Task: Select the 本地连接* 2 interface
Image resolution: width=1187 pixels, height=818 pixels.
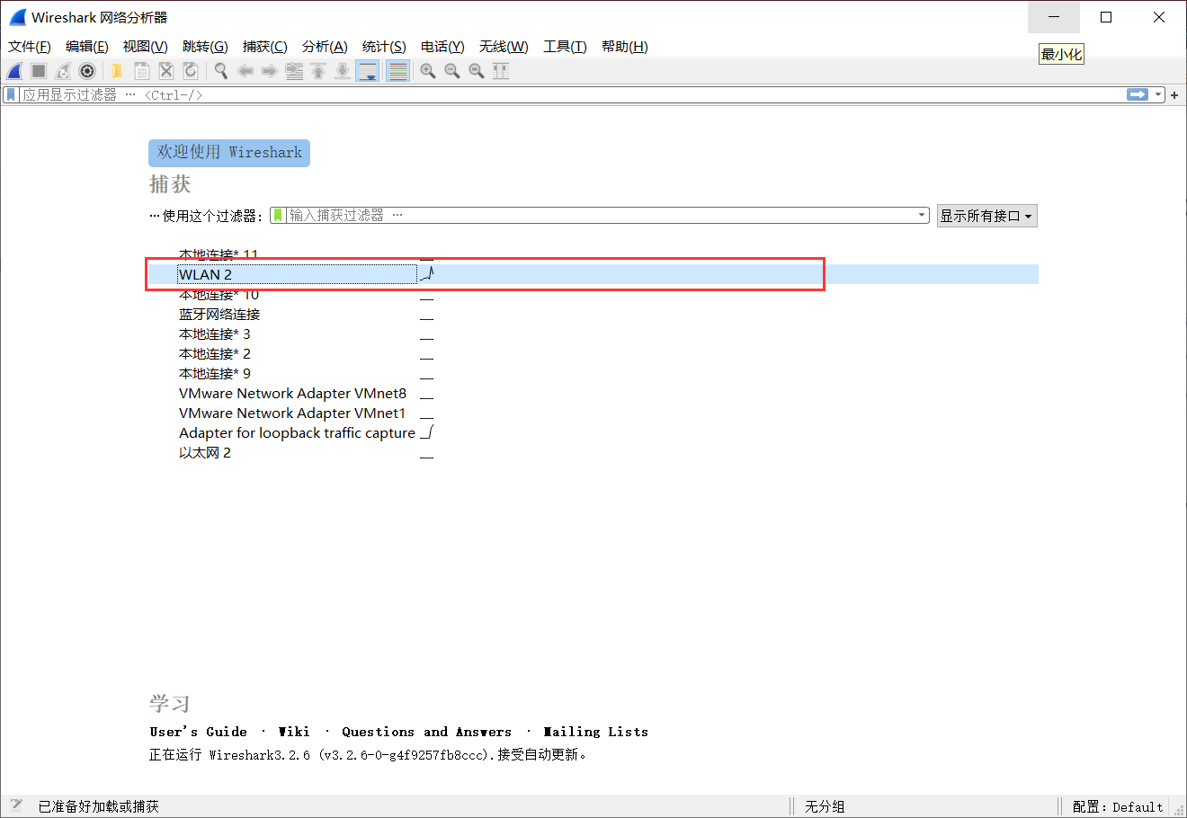Action: coord(593,353)
